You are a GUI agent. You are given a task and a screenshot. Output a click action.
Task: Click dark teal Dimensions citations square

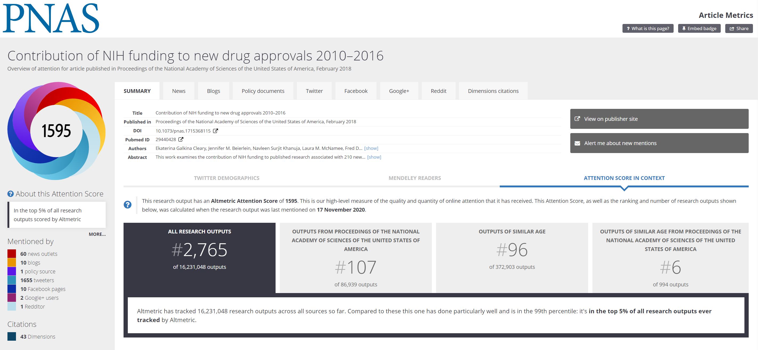pos(12,336)
